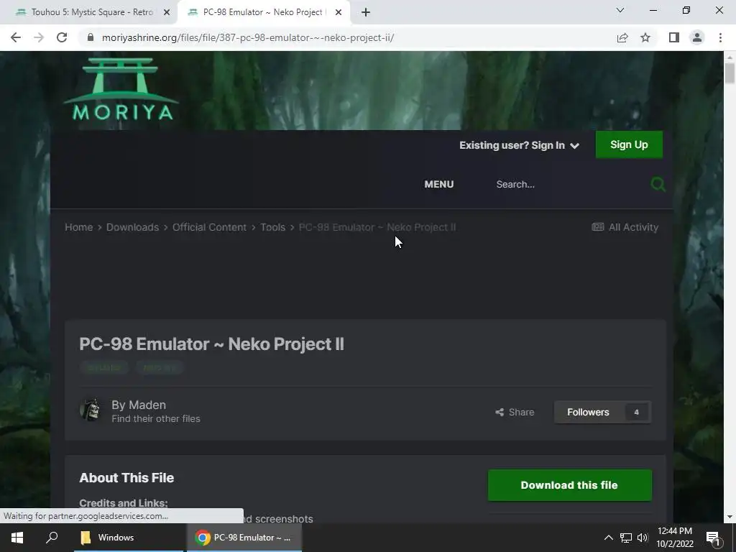Click the address bar URL

[248, 37]
